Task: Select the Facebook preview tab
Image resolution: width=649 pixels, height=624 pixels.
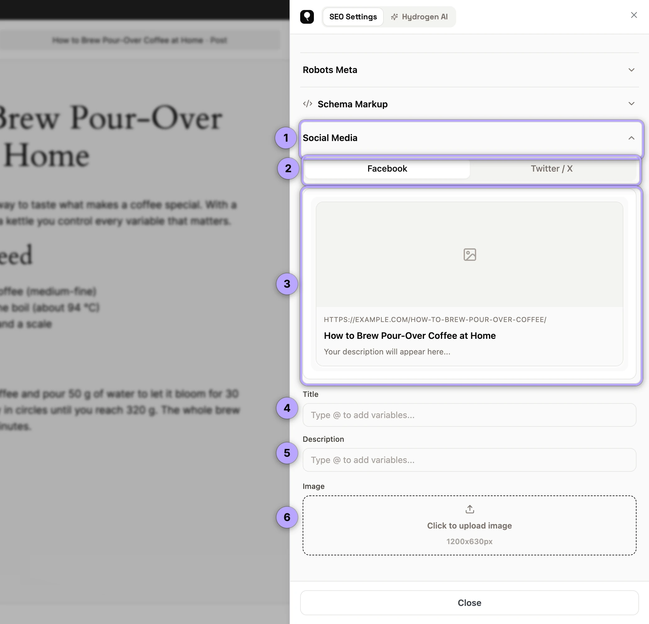Action: click(x=387, y=168)
